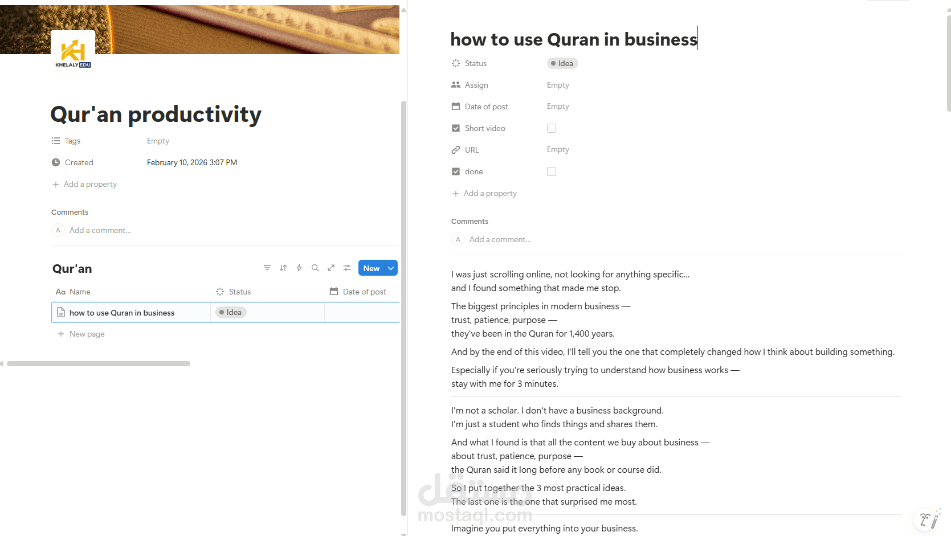This screenshot has width=951, height=536.
Task: Open view settings sliders icon
Action: click(347, 268)
